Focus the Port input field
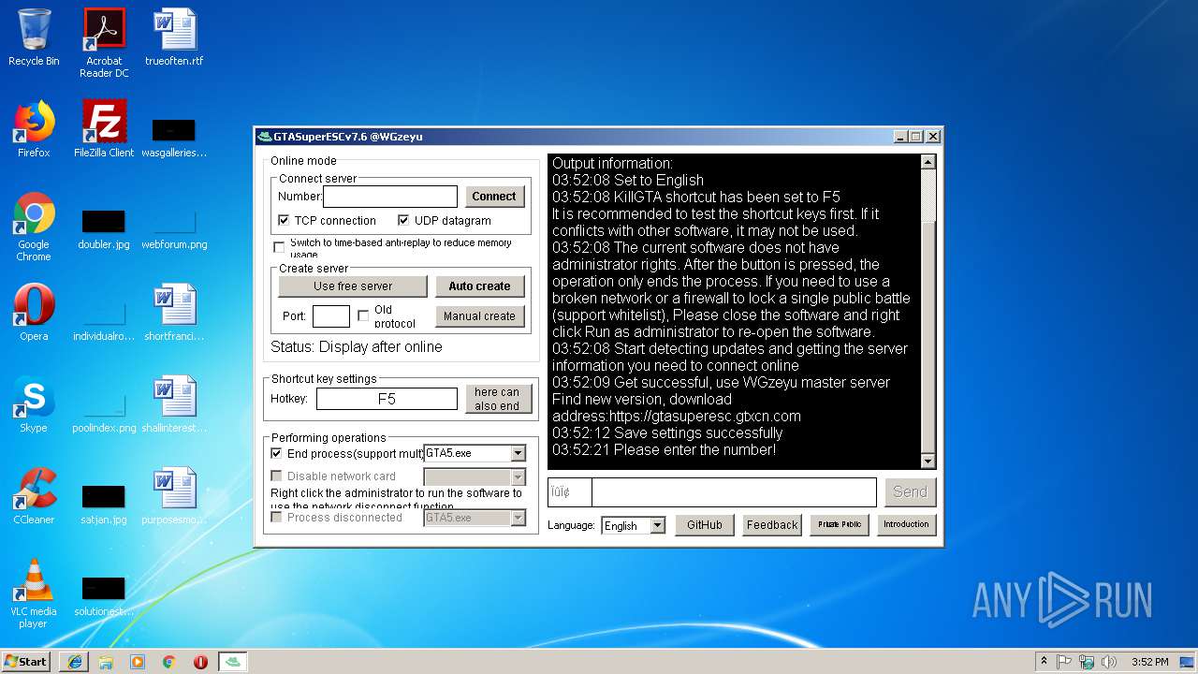The width and height of the screenshot is (1198, 674). point(330,316)
